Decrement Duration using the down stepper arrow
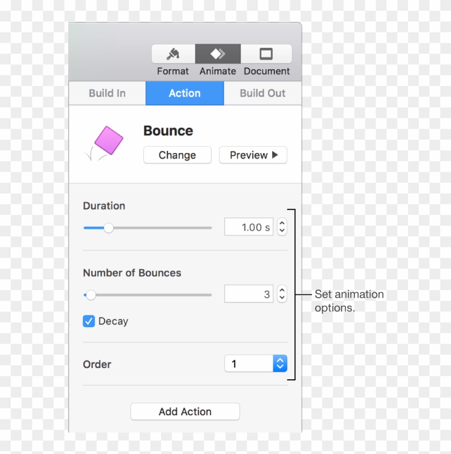The image size is (451, 454). point(281,230)
